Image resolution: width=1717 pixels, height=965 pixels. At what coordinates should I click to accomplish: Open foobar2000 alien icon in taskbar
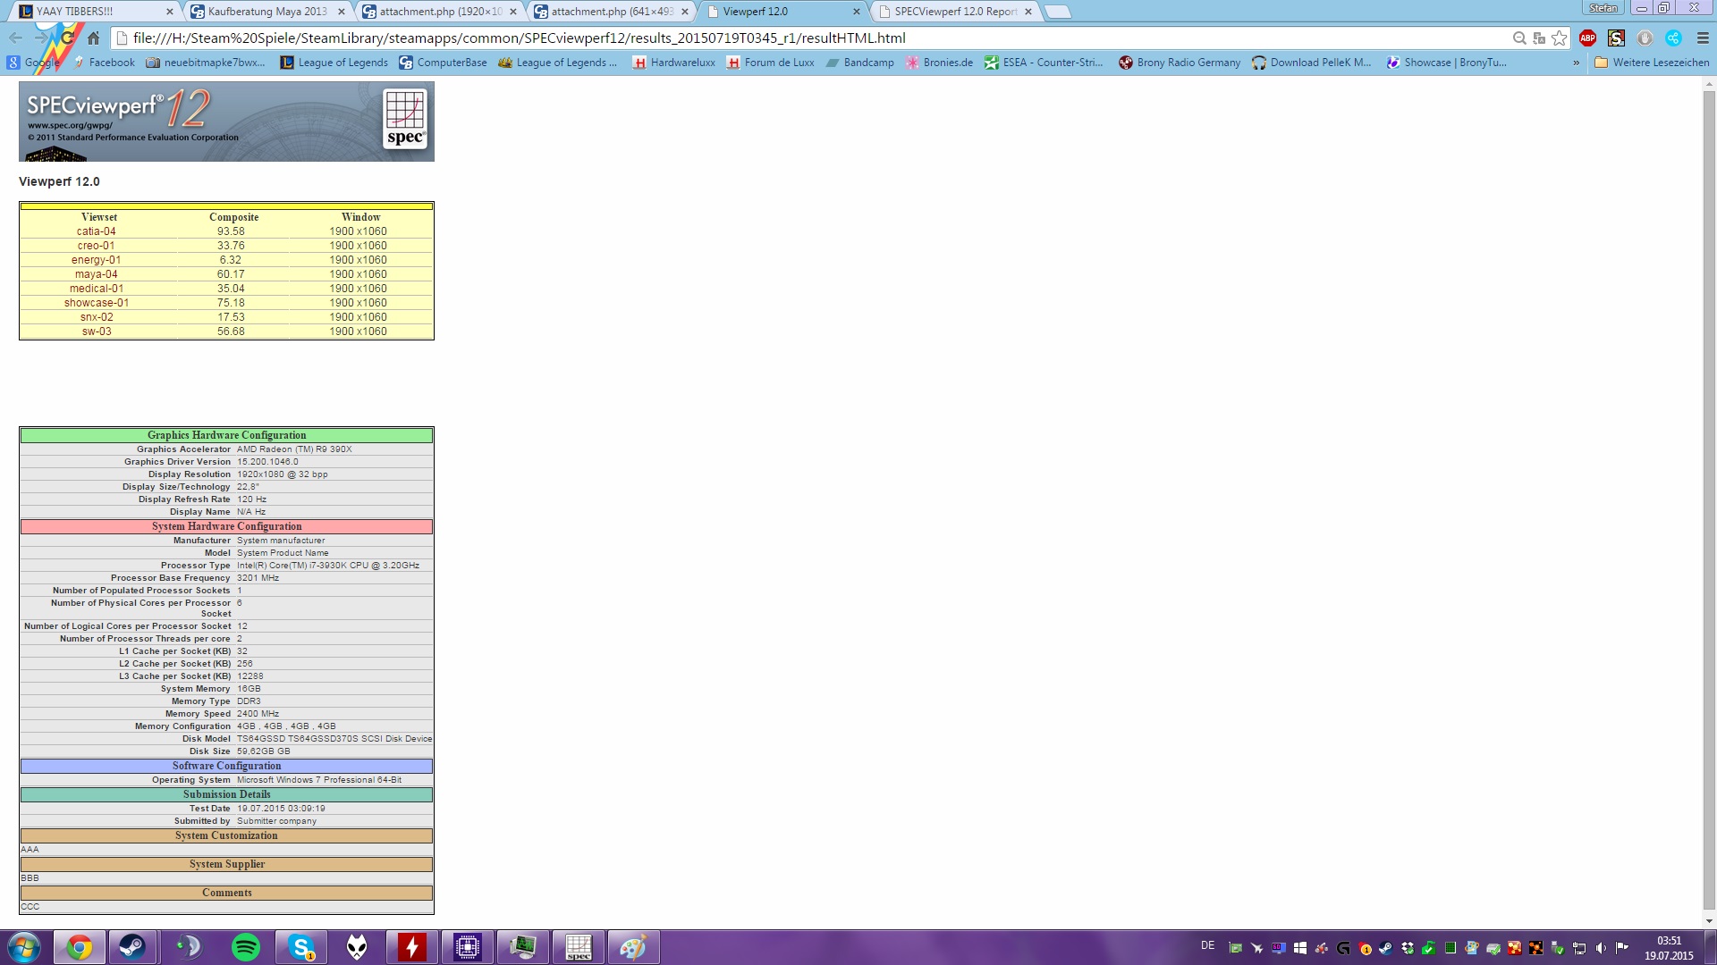coord(357,947)
